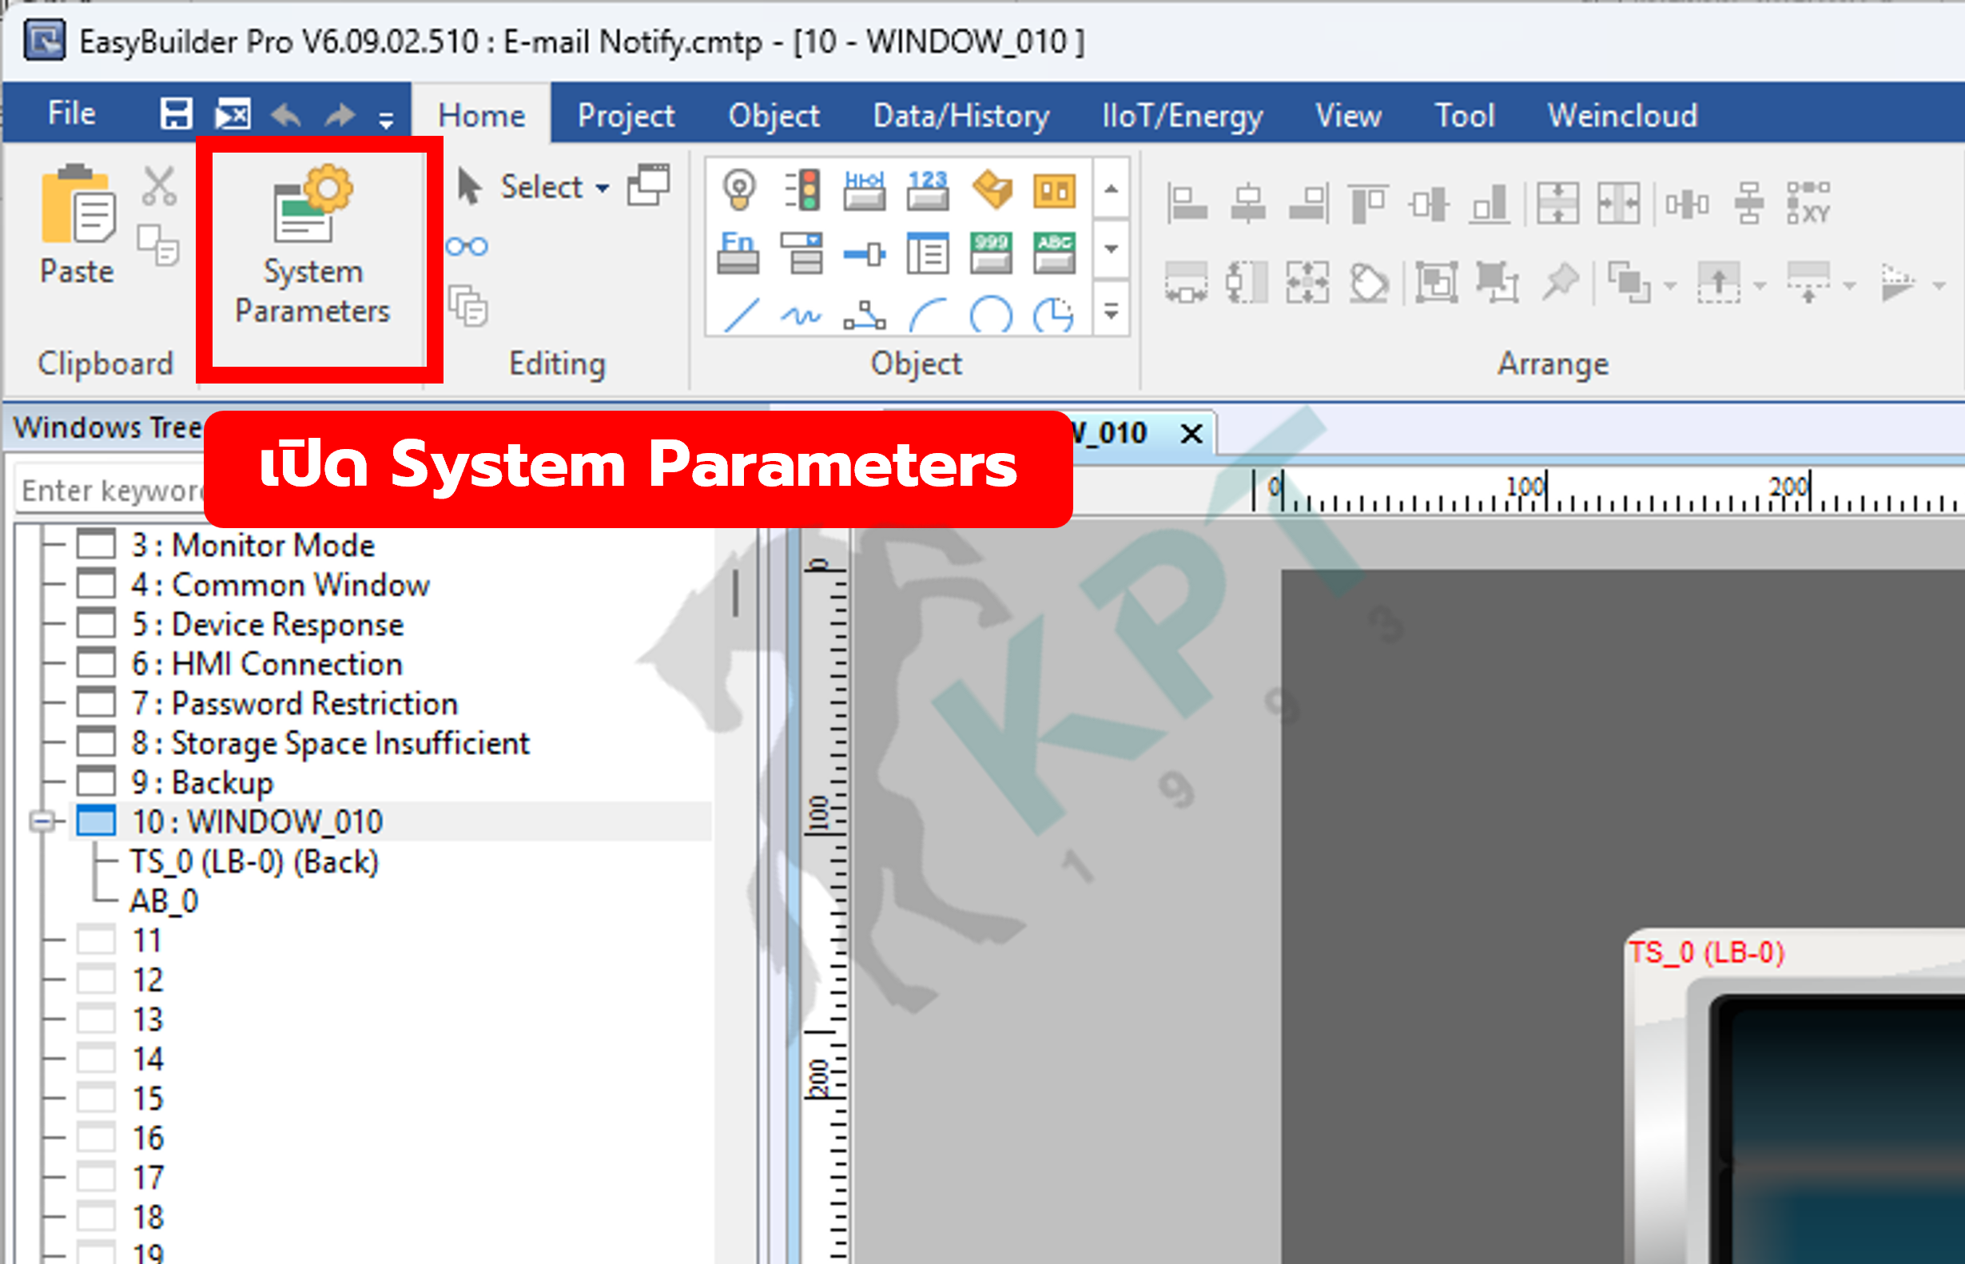The height and width of the screenshot is (1264, 1965).
Task: Select the Circle drawing tool
Action: click(x=991, y=315)
